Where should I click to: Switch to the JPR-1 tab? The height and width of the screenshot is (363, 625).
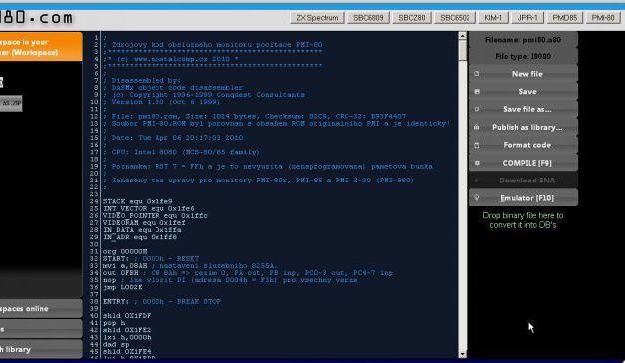pyautogui.click(x=527, y=18)
